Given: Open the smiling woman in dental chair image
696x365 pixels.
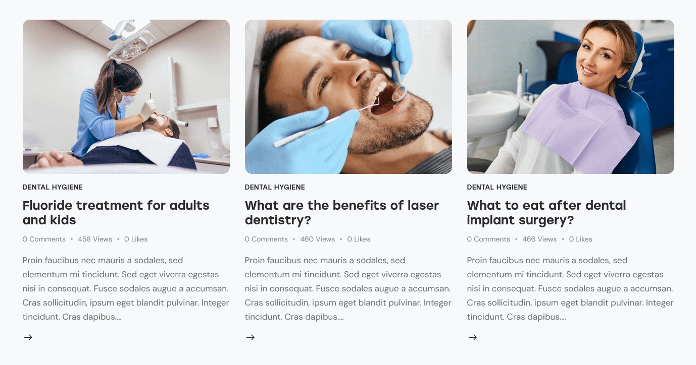Looking at the screenshot, I should [571, 97].
